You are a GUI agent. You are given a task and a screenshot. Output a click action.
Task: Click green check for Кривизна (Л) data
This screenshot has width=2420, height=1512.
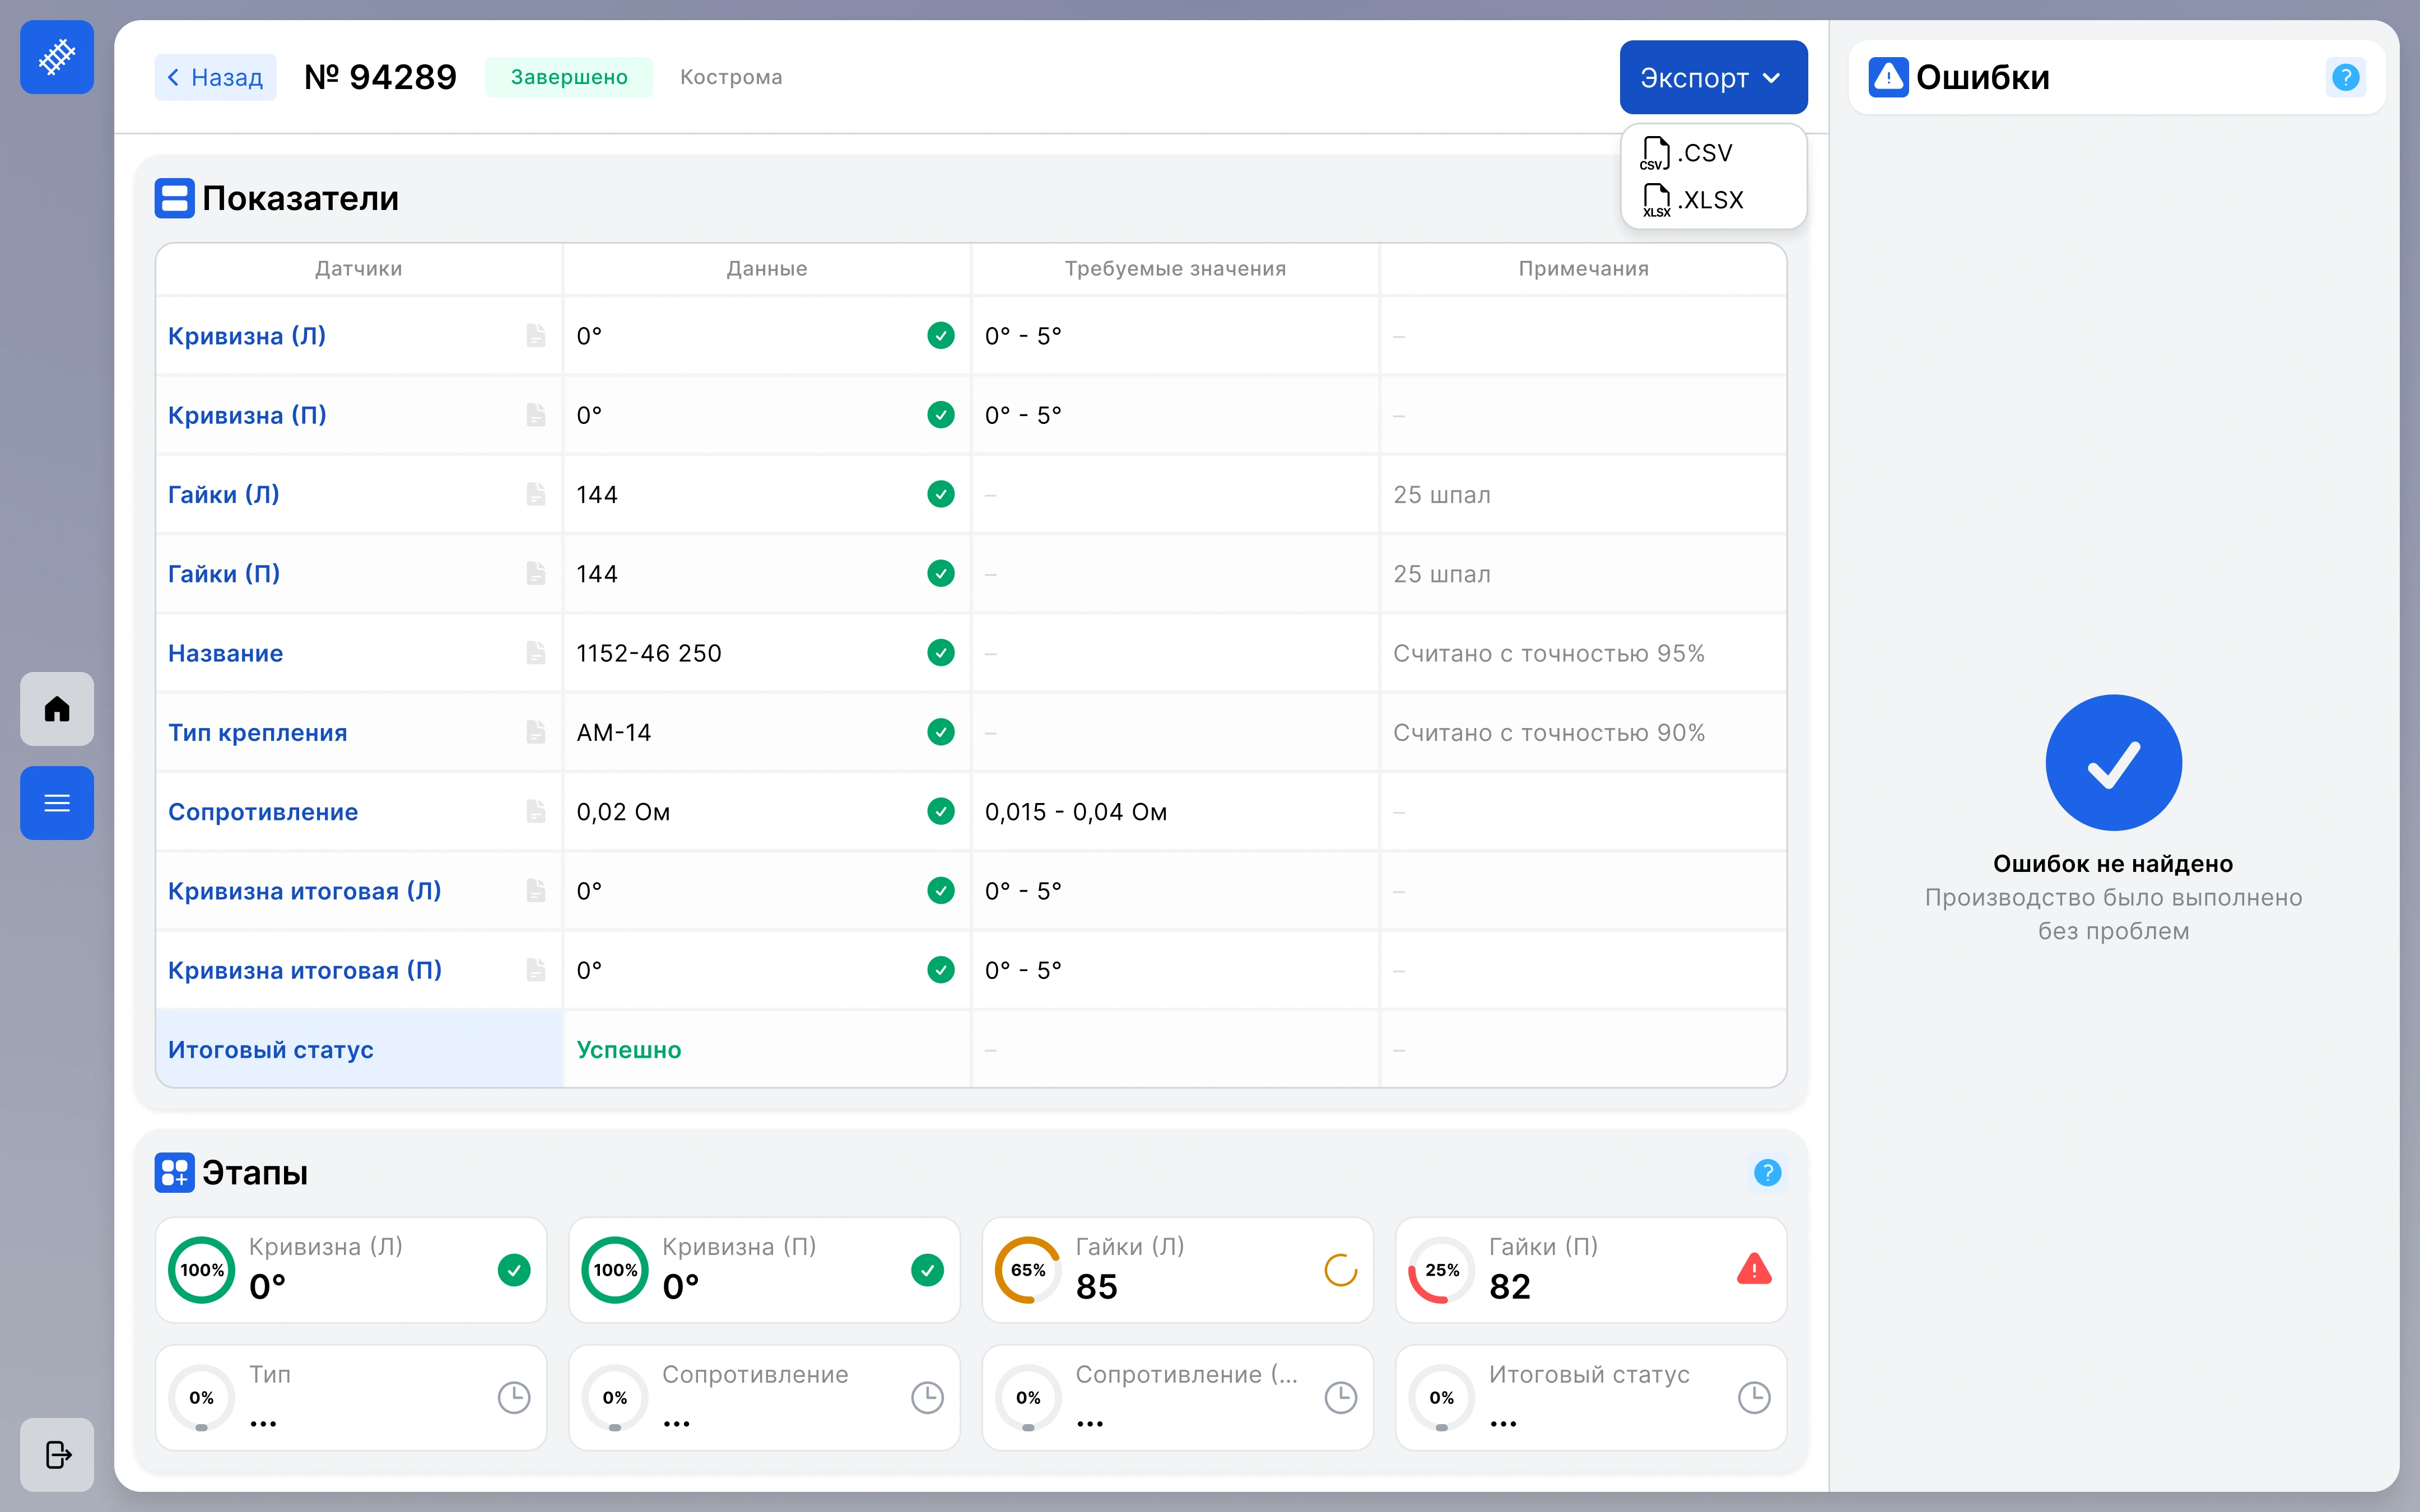[940, 335]
